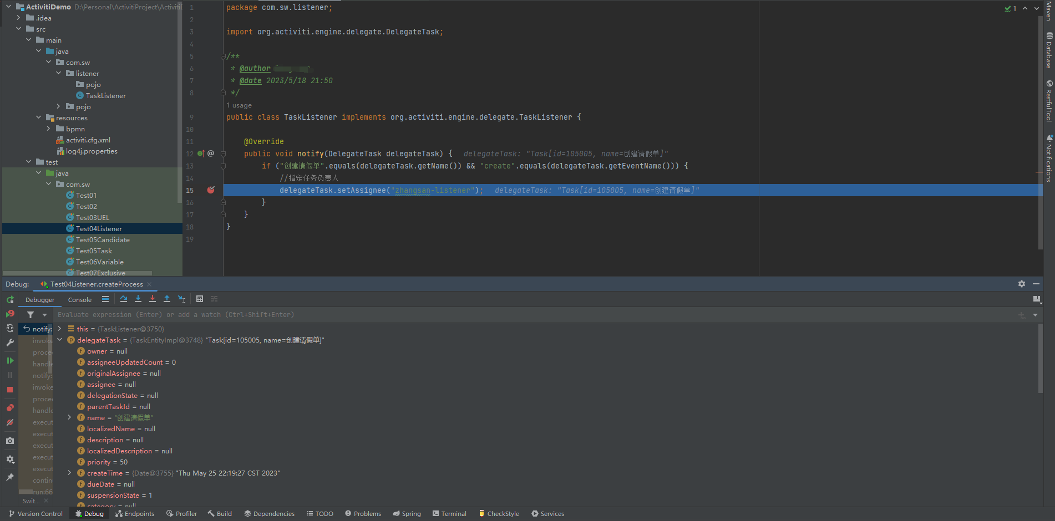Collapse the delegateTask variable node
This screenshot has height=521, width=1055.
59,340
